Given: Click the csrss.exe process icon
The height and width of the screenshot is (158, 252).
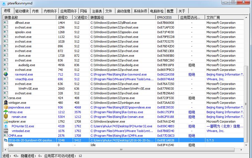Looking at the screenshot, I should (6, 98).
